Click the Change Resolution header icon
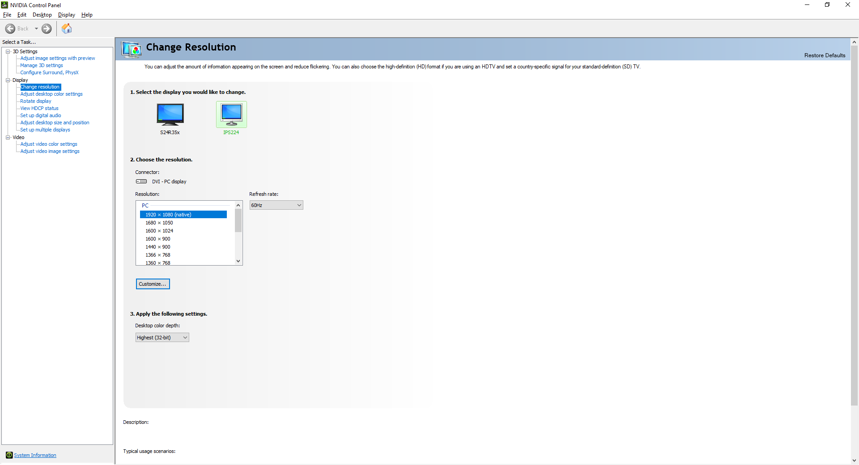This screenshot has height=465, width=859. tap(132, 49)
